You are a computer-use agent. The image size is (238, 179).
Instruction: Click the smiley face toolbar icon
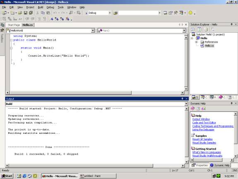point(190,13)
